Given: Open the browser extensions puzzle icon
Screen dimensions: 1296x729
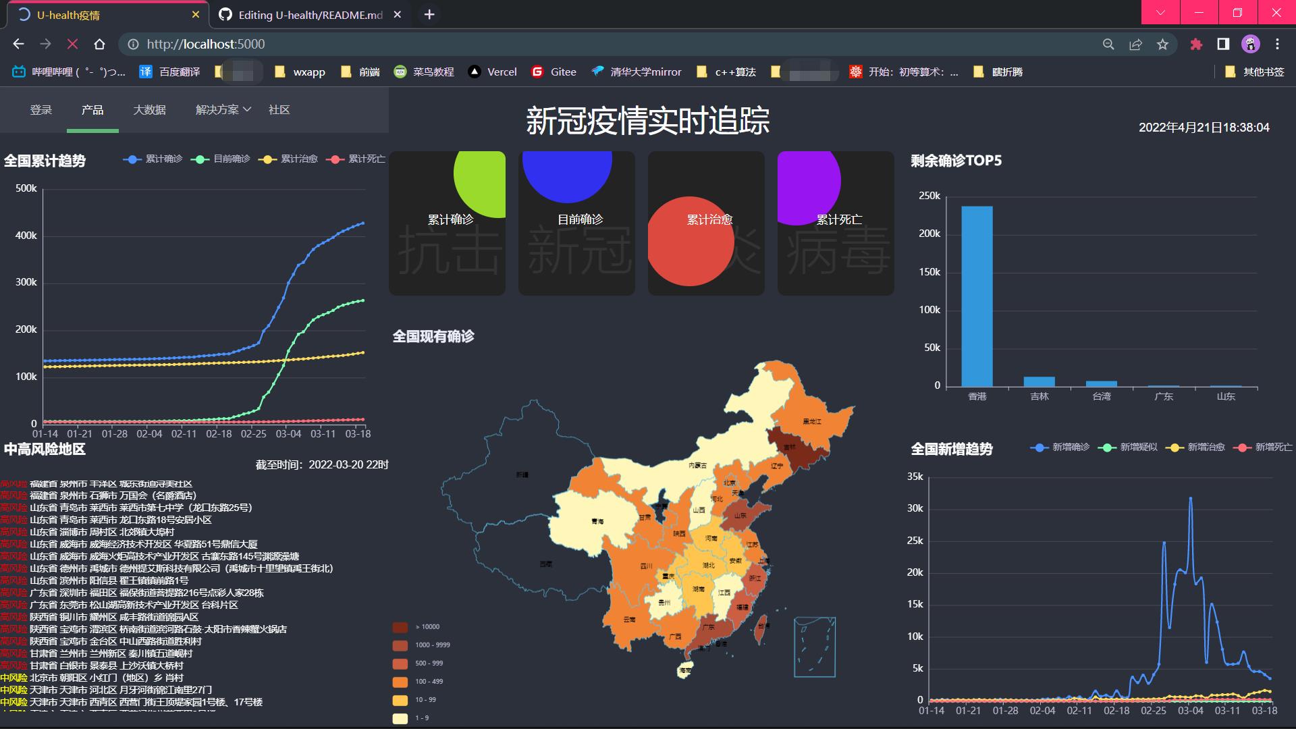Looking at the screenshot, I should coord(1196,44).
